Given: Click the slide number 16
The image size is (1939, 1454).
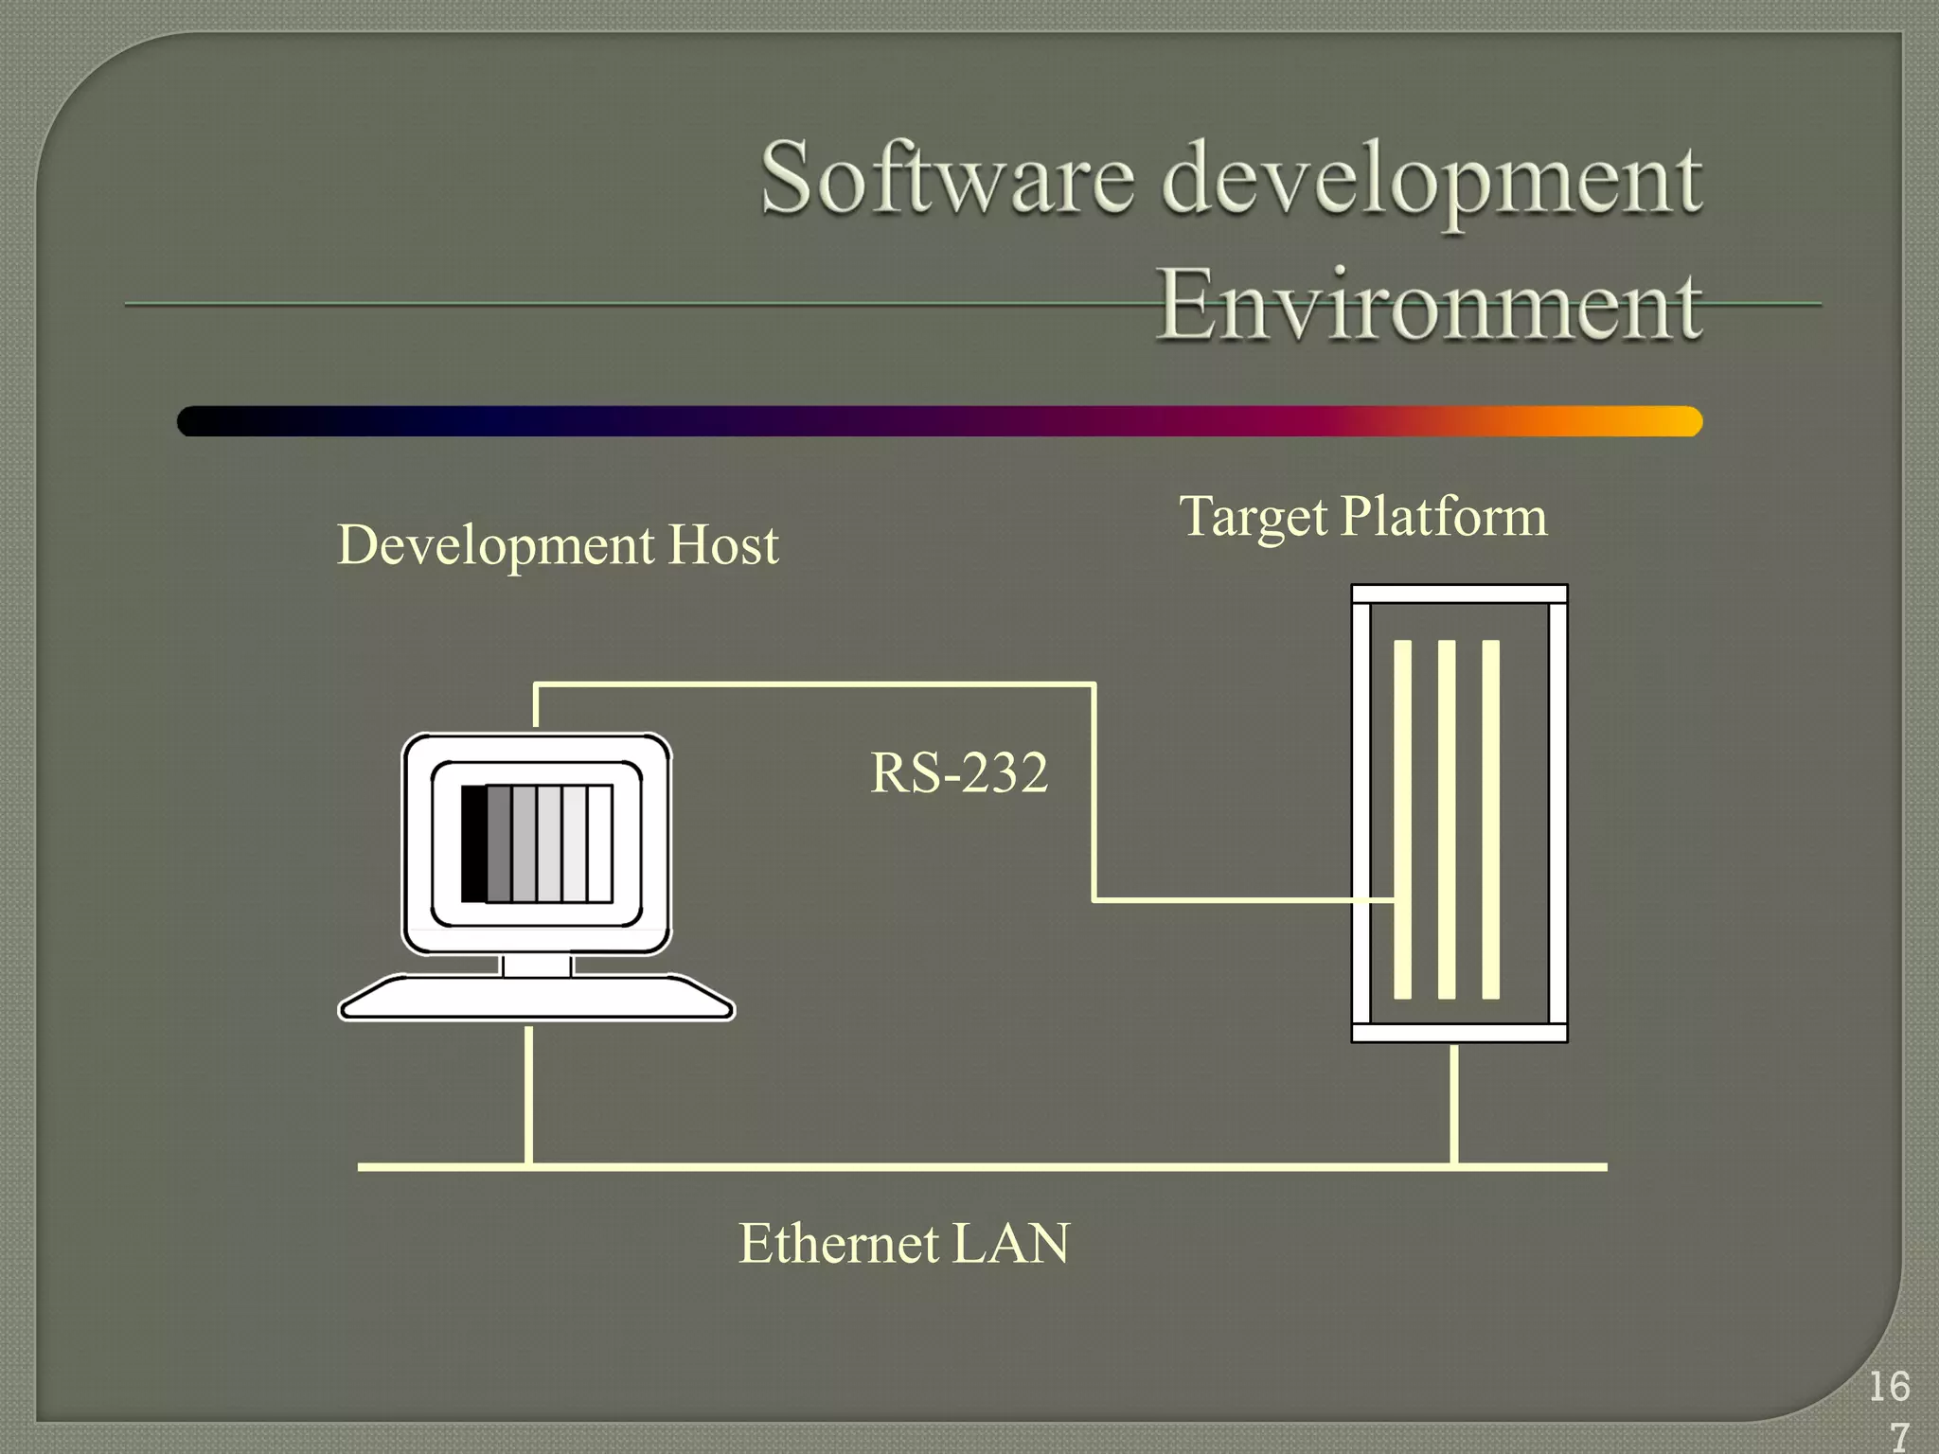Looking at the screenshot, I should (x=1889, y=1387).
